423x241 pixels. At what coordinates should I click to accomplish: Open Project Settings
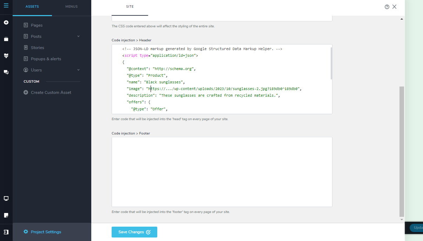tap(46, 232)
